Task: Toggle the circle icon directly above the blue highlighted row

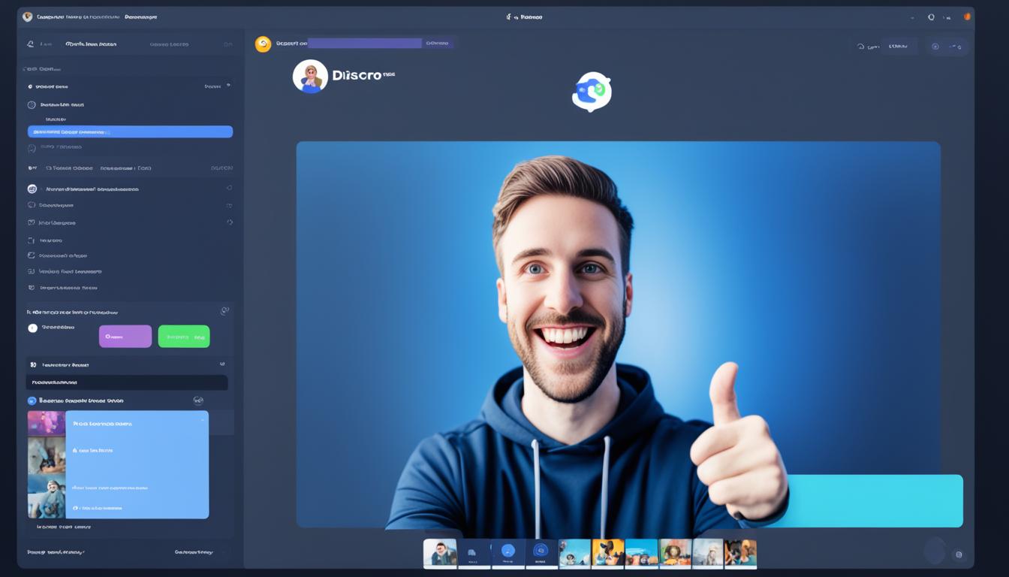Action: (32, 105)
